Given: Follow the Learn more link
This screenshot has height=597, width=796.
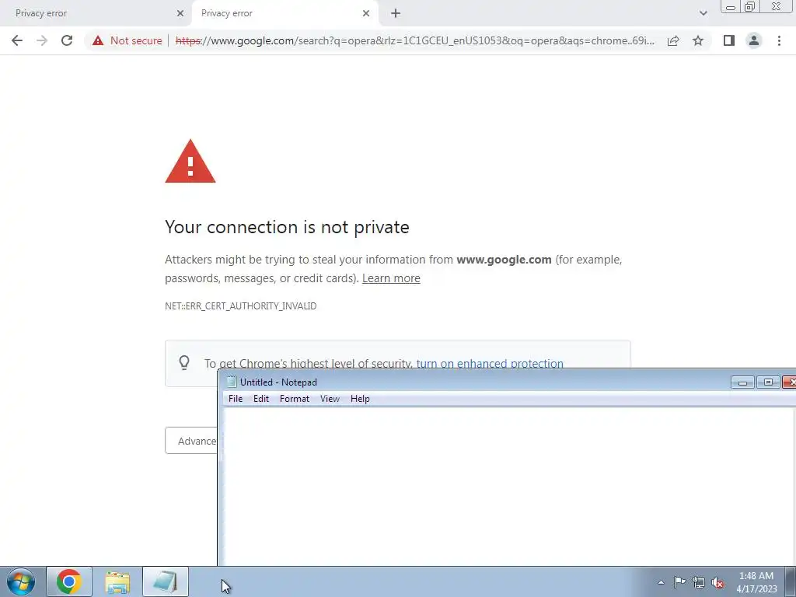Looking at the screenshot, I should click(x=391, y=278).
